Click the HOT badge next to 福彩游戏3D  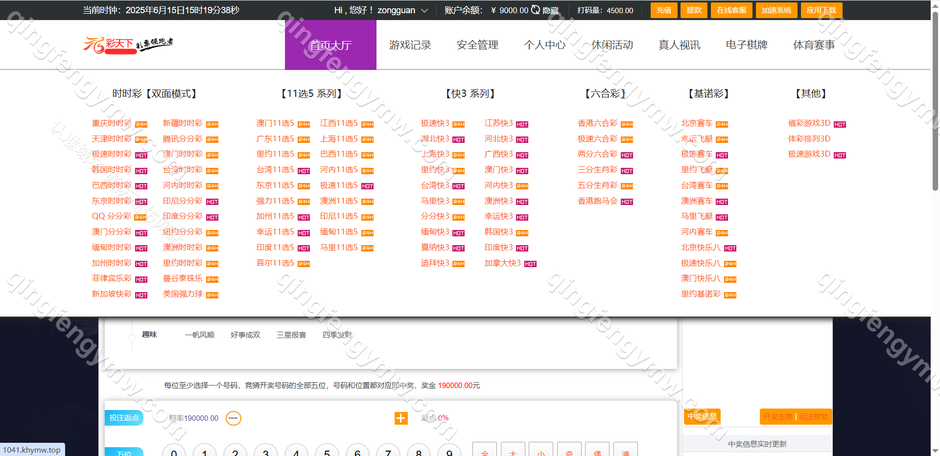[840, 124]
